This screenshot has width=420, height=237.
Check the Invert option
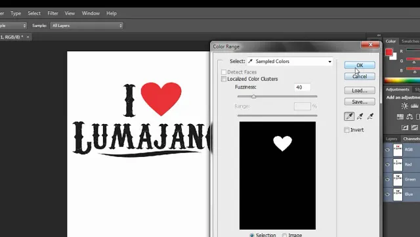pyautogui.click(x=346, y=130)
